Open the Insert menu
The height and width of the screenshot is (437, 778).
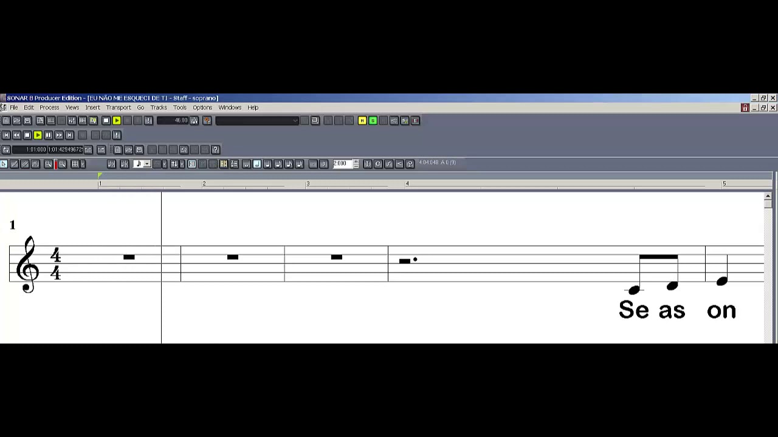click(92, 107)
